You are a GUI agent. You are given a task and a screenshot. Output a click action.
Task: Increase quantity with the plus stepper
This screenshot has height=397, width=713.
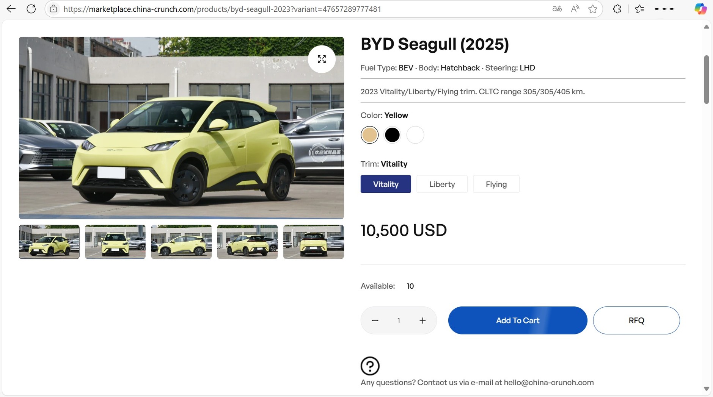coord(422,320)
